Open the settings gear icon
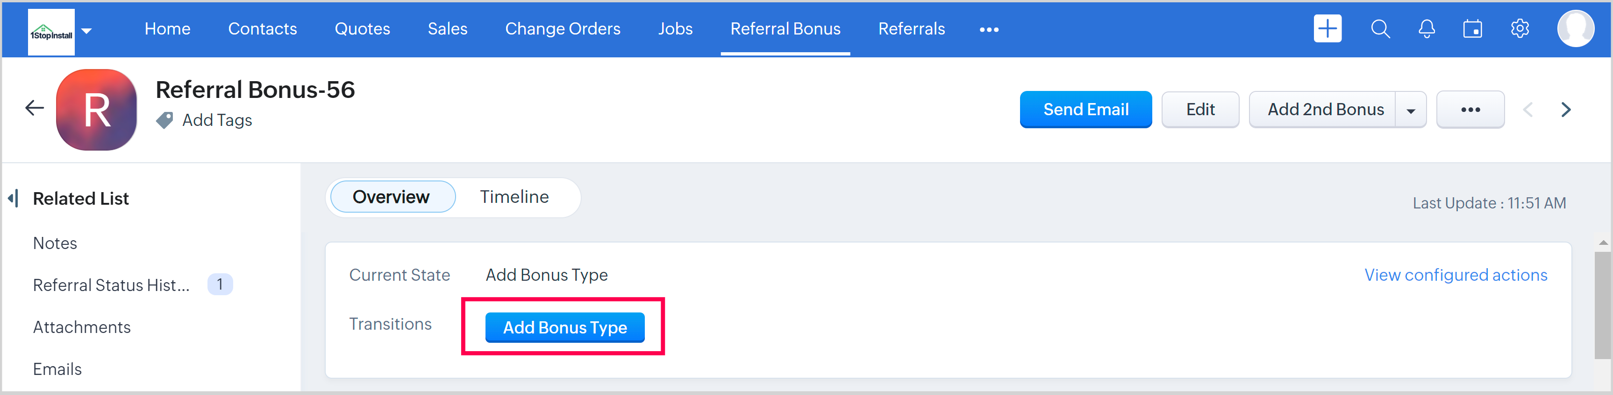1613x395 pixels. [x=1520, y=29]
